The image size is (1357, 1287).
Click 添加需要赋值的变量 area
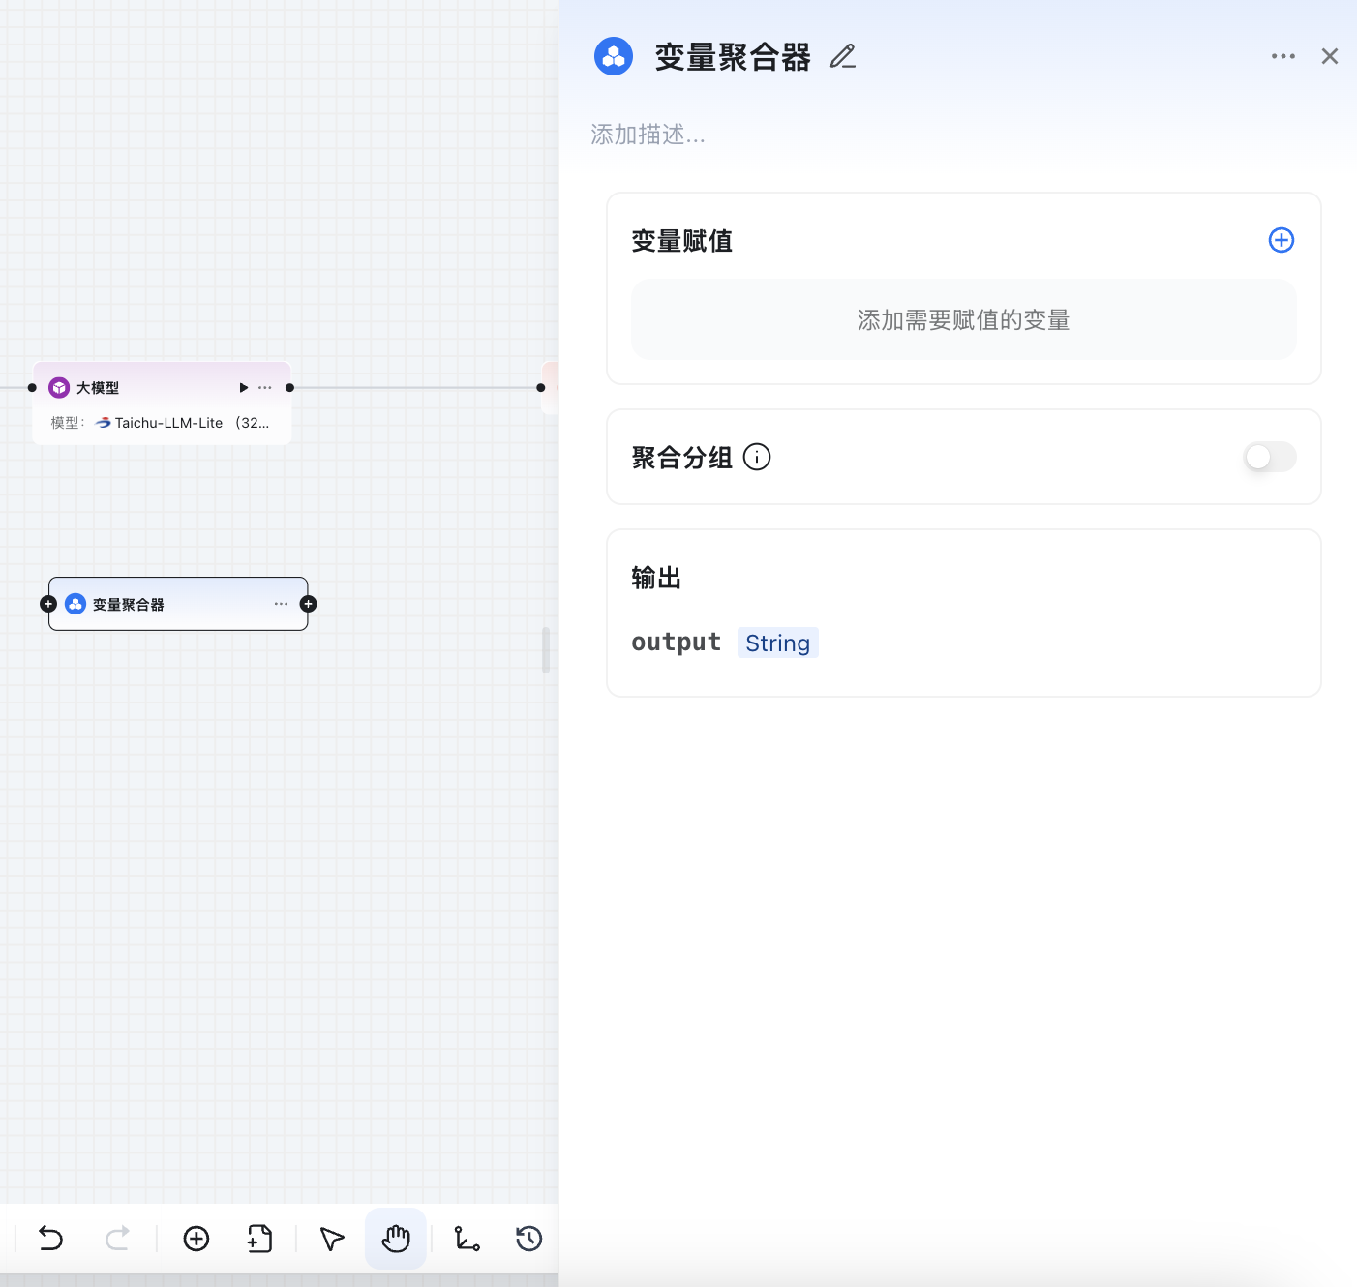pyautogui.click(x=963, y=319)
